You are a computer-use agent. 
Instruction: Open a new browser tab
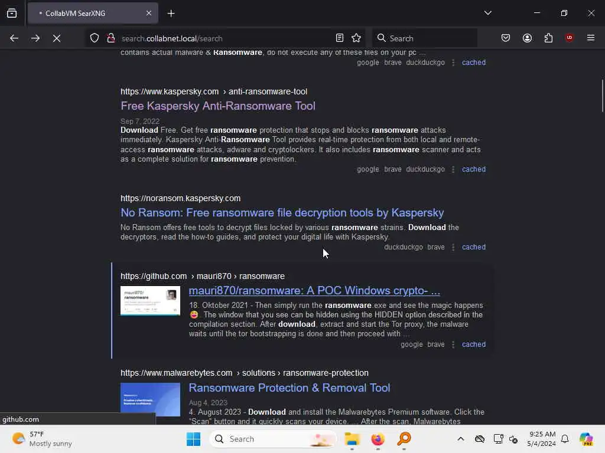coord(171,14)
